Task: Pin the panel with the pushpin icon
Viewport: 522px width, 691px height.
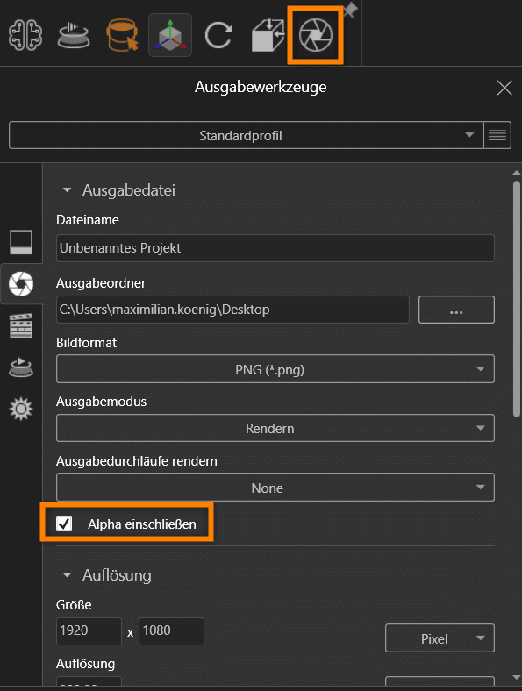Action: 351,10
